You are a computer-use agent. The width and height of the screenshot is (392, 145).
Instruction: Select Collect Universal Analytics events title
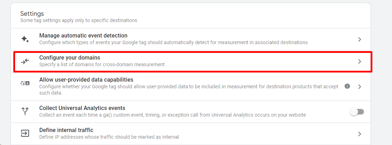82,108
